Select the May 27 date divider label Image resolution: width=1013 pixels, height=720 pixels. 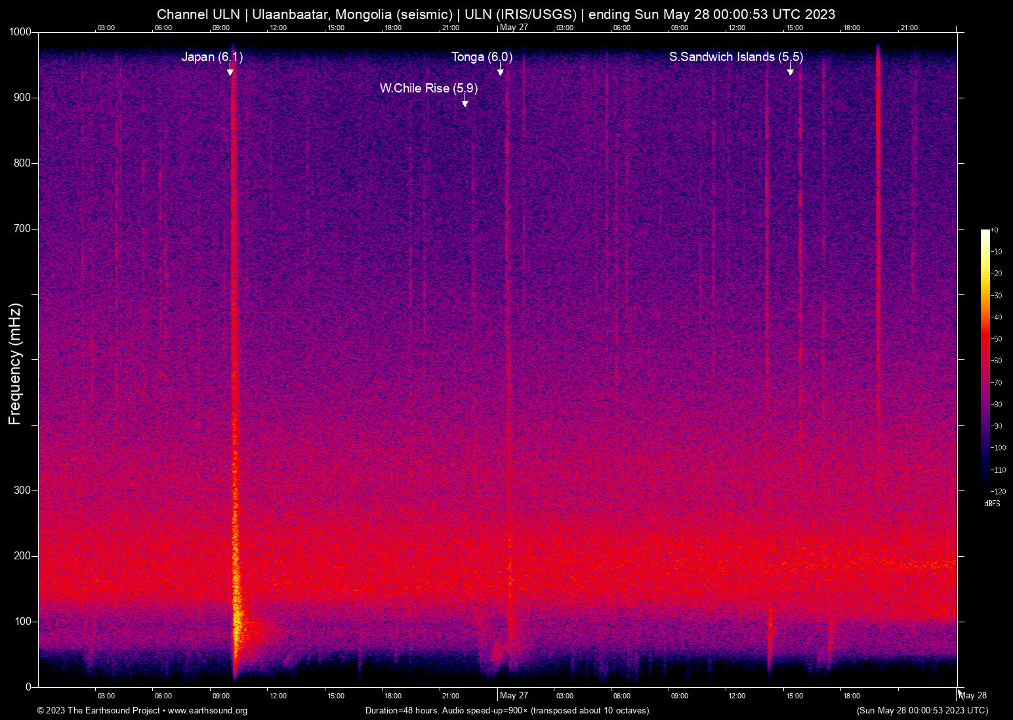pyautogui.click(x=514, y=695)
